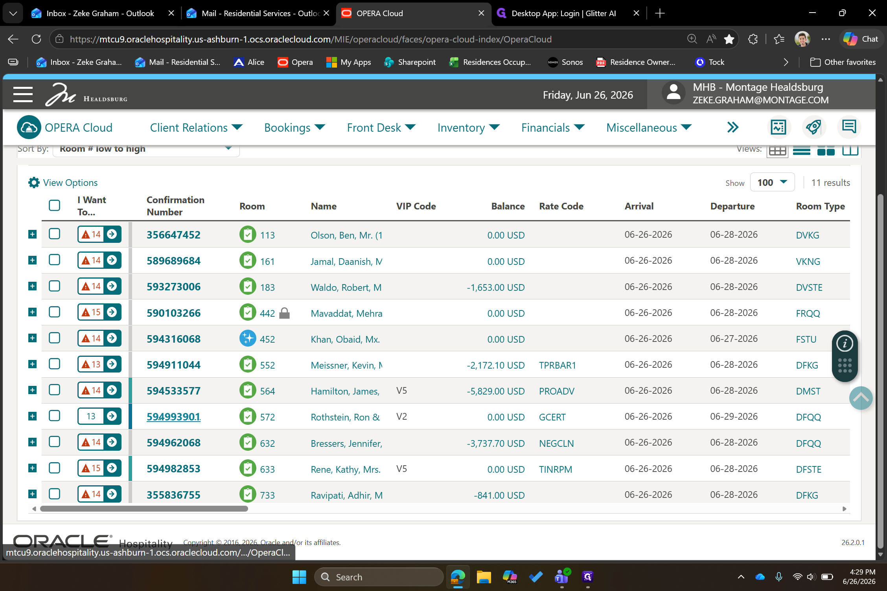Open the Show 100 results dropdown
887x591 pixels.
[x=772, y=182]
